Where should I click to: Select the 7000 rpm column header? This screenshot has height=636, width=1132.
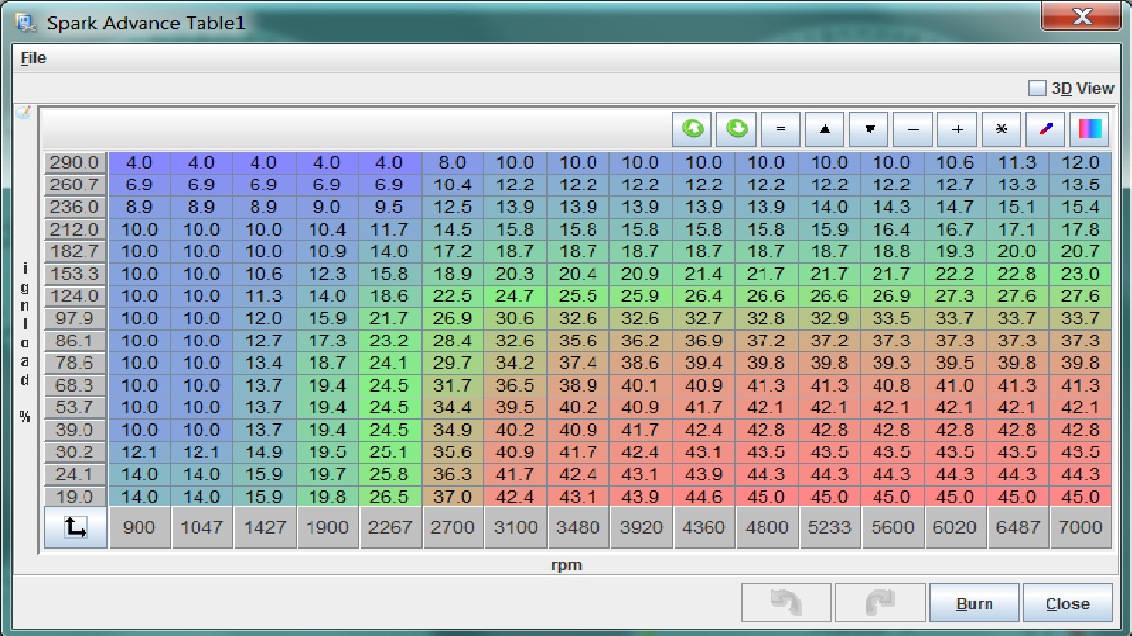point(1080,528)
